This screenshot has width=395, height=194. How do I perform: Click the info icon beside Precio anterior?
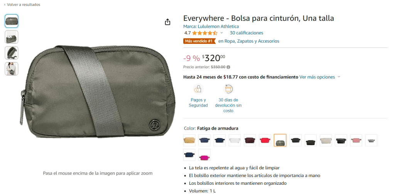[x=228, y=67]
